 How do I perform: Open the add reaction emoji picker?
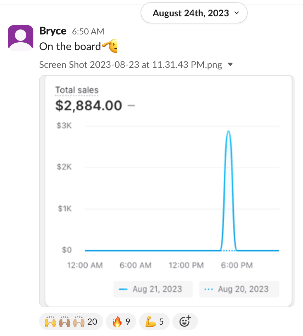pyautogui.click(x=184, y=322)
